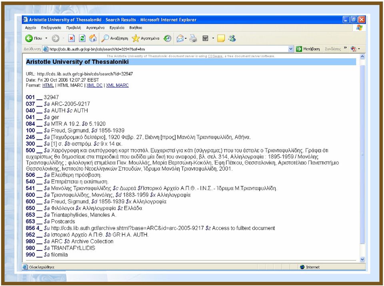
Task: Click 'Archive Collection' in field 980
Action: [x=92, y=241]
